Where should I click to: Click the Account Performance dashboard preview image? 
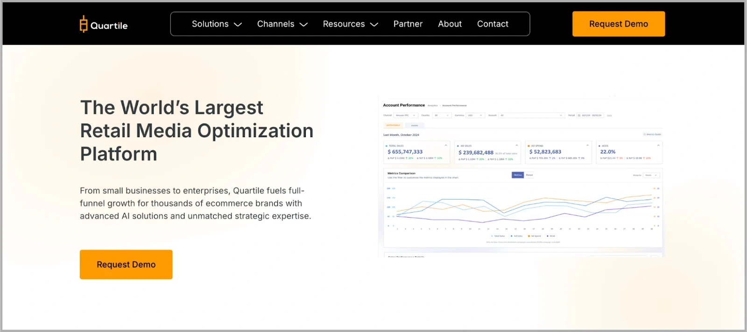coord(521,176)
